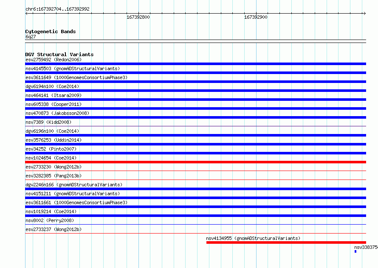Click the thin red esv2733230 line
Viewport: 378px width, 268px height.
(195, 171)
